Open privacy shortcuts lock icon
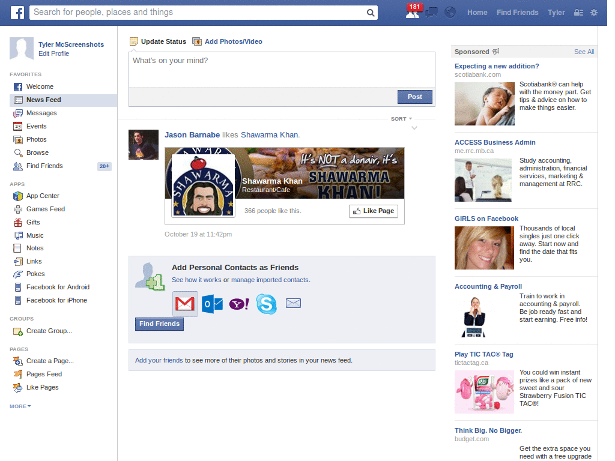The image size is (615, 461). (x=578, y=13)
